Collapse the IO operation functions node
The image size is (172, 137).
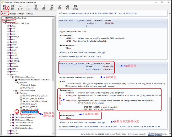pos(13,91)
